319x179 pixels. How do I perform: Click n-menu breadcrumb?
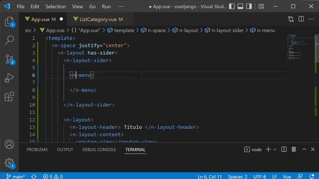tap(263, 30)
